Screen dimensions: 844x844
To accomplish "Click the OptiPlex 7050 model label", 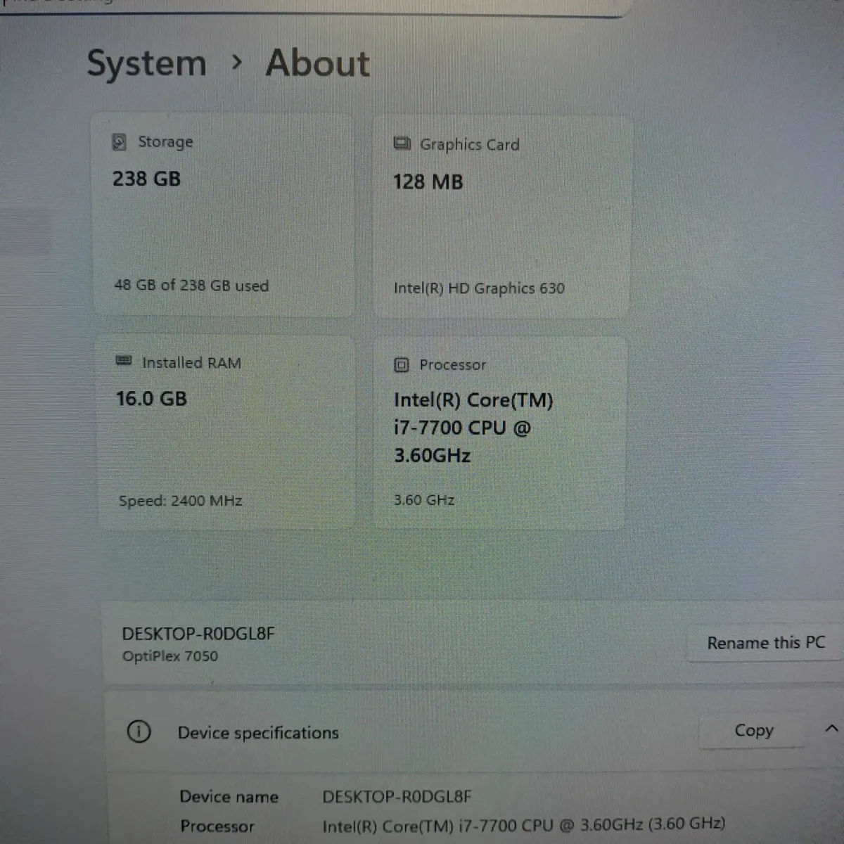I will pos(169,656).
